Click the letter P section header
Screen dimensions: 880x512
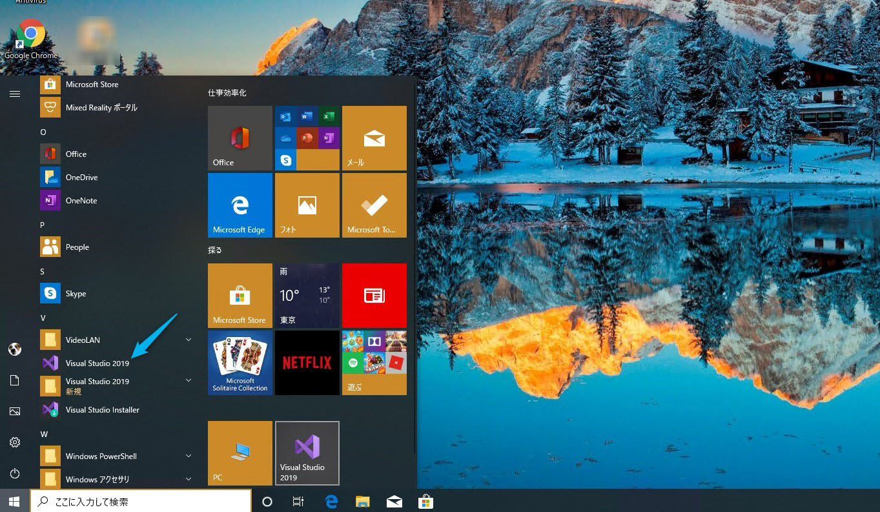click(43, 225)
